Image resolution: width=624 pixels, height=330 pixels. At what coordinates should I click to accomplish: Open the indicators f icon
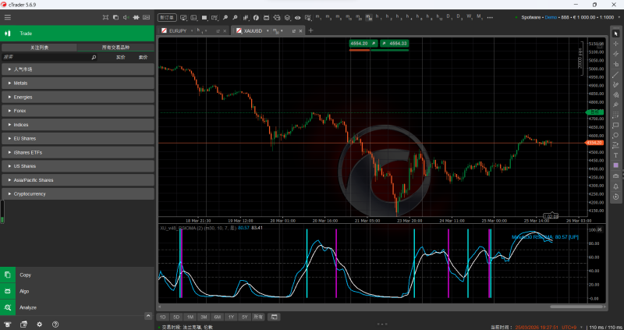(256, 17)
